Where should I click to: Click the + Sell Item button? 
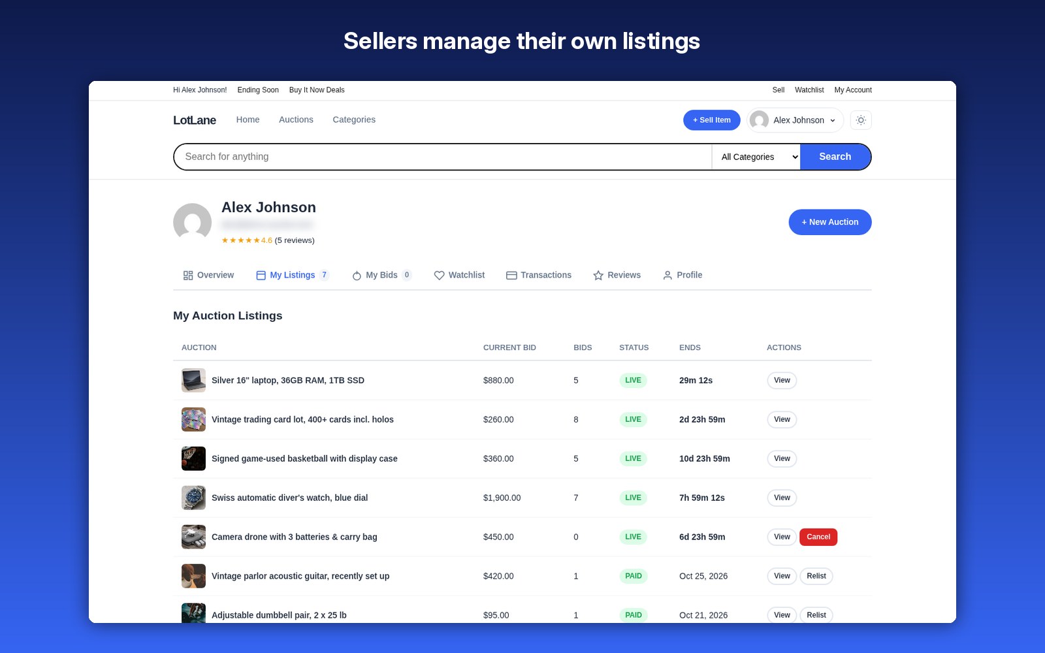pos(712,120)
